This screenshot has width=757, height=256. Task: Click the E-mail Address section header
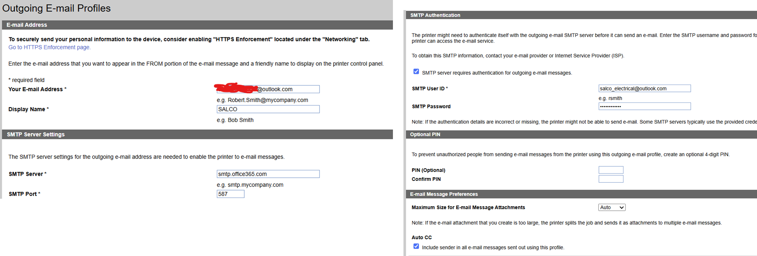tap(197, 25)
